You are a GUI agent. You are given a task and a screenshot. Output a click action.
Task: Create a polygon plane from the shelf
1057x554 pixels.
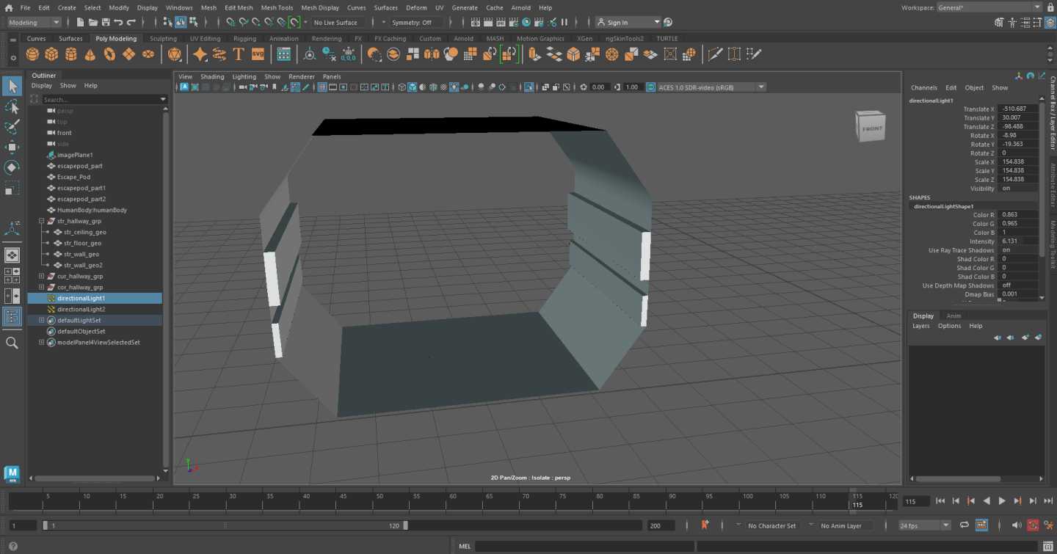[128, 54]
